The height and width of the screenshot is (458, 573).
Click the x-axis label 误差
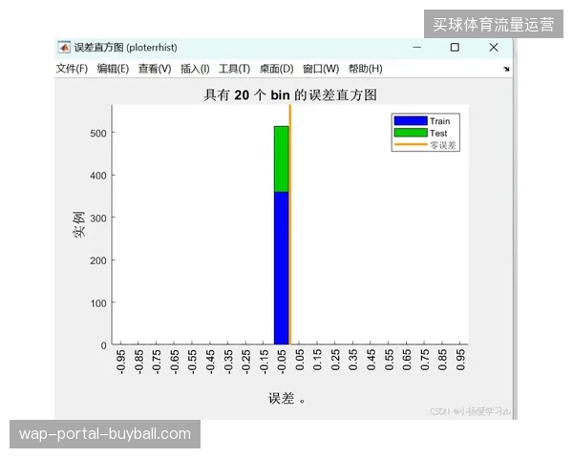coord(281,399)
